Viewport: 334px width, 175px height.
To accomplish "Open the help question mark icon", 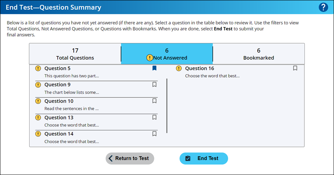I will [x=323, y=7].
